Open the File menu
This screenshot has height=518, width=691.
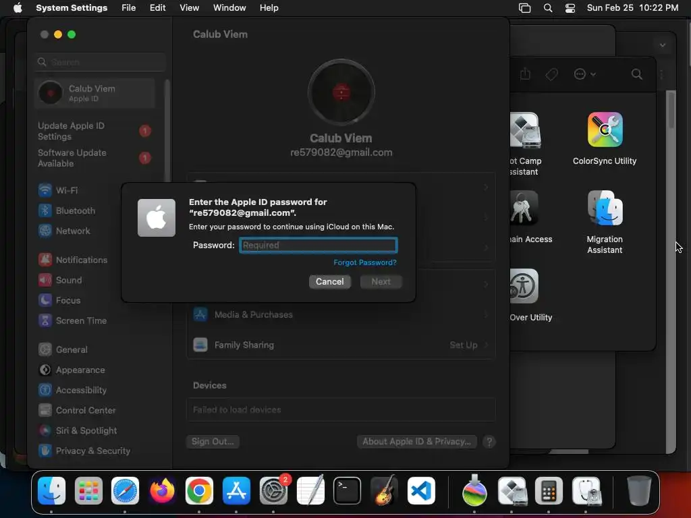pos(129,8)
